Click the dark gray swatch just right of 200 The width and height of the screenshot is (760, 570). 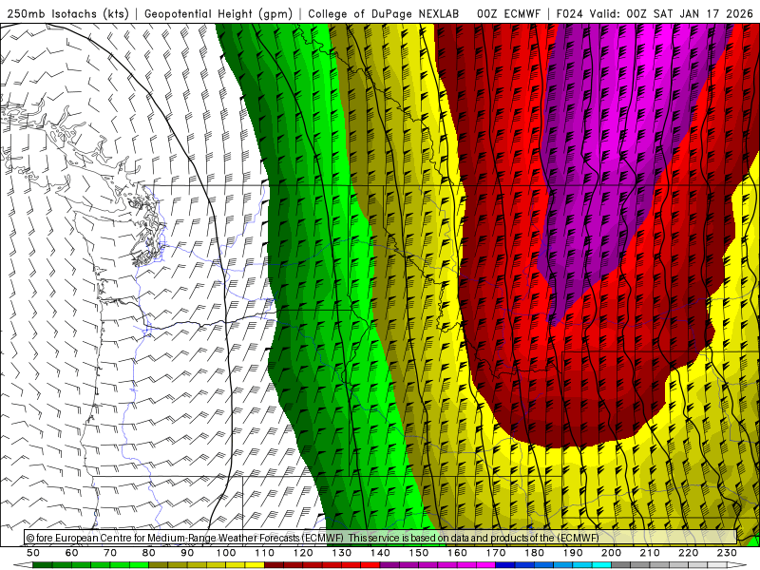coord(621,565)
